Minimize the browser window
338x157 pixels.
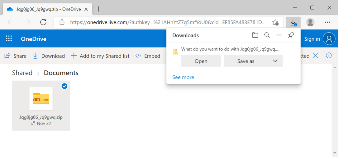tap(295, 8)
